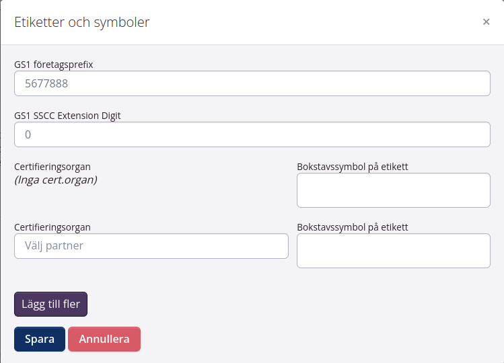Save changes with the Spara button
Screen dimensions: 504x363
[x=39, y=339]
